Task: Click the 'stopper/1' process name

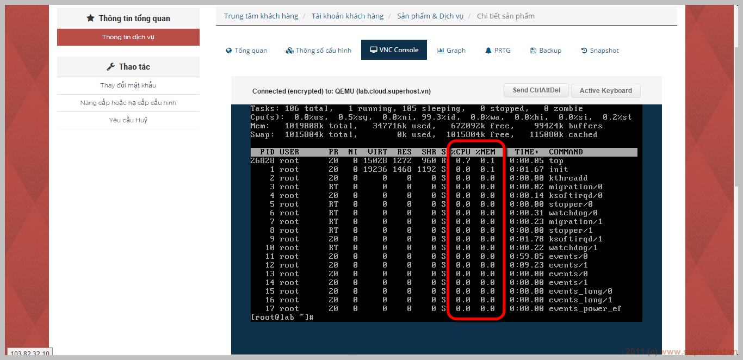Action: click(571, 231)
